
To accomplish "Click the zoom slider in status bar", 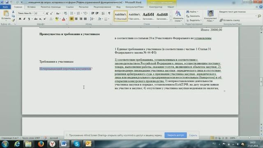I will click(x=249, y=138).
